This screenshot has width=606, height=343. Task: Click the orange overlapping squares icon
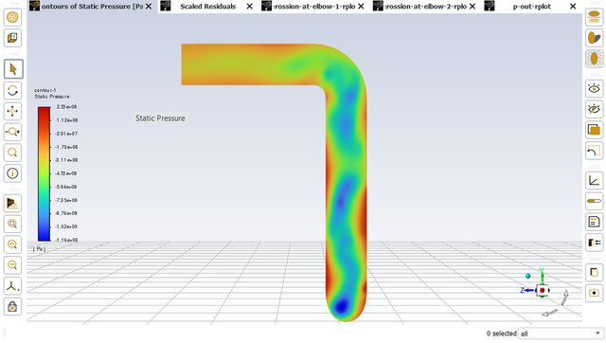[x=594, y=130]
